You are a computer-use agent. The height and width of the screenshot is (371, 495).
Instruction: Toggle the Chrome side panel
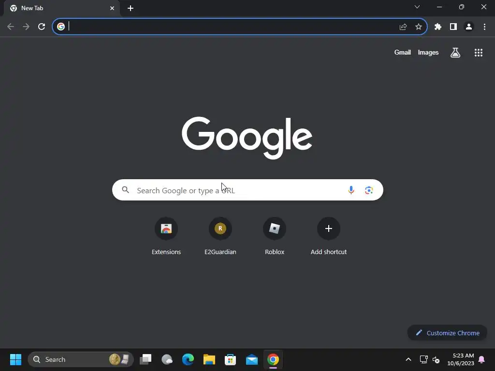[x=453, y=27]
